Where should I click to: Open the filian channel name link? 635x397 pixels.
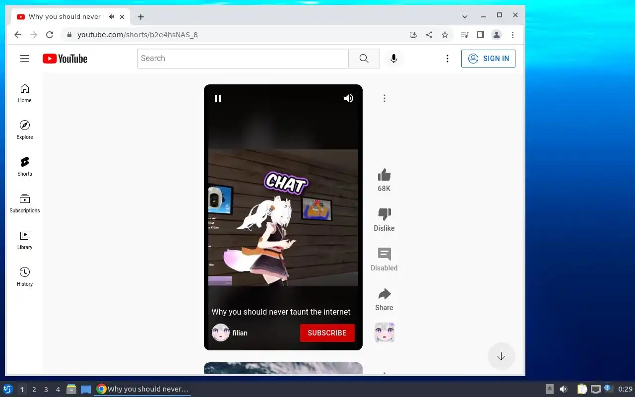(240, 333)
